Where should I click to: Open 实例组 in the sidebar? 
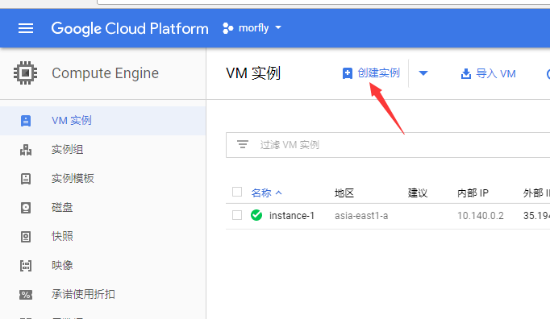[68, 150]
